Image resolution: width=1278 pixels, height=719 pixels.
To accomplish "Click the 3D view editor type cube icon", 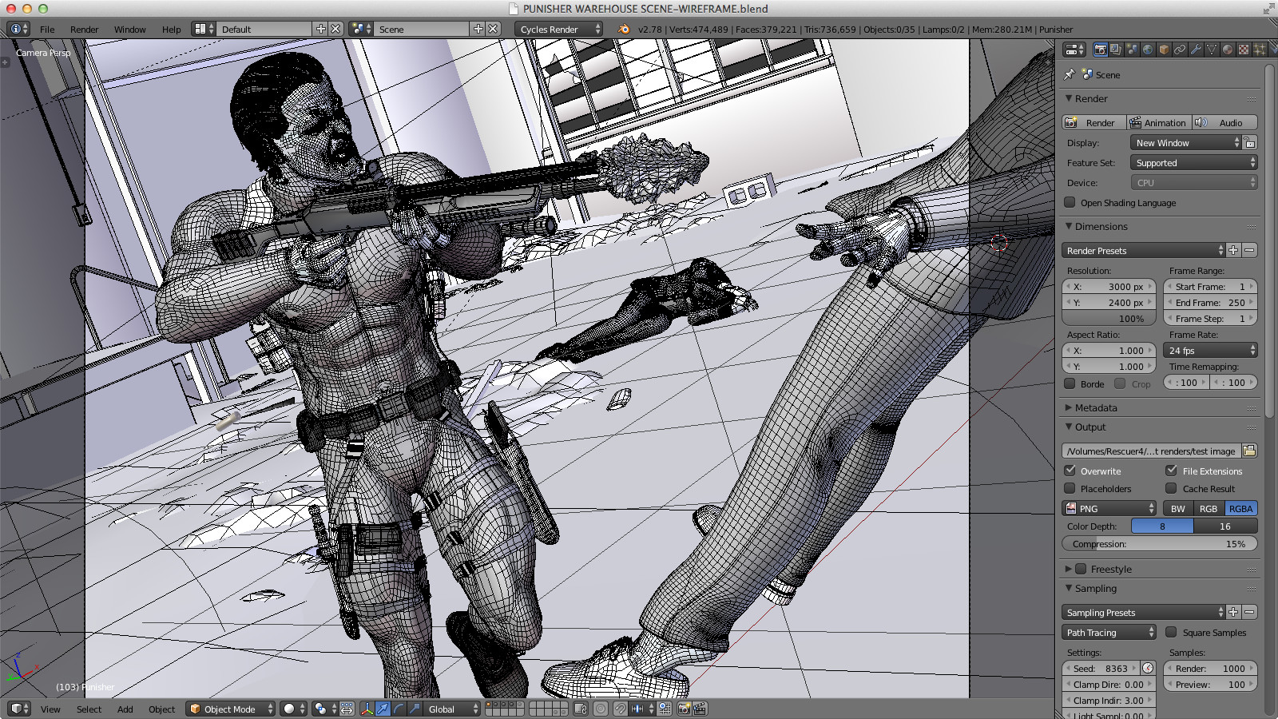I will click(19, 709).
